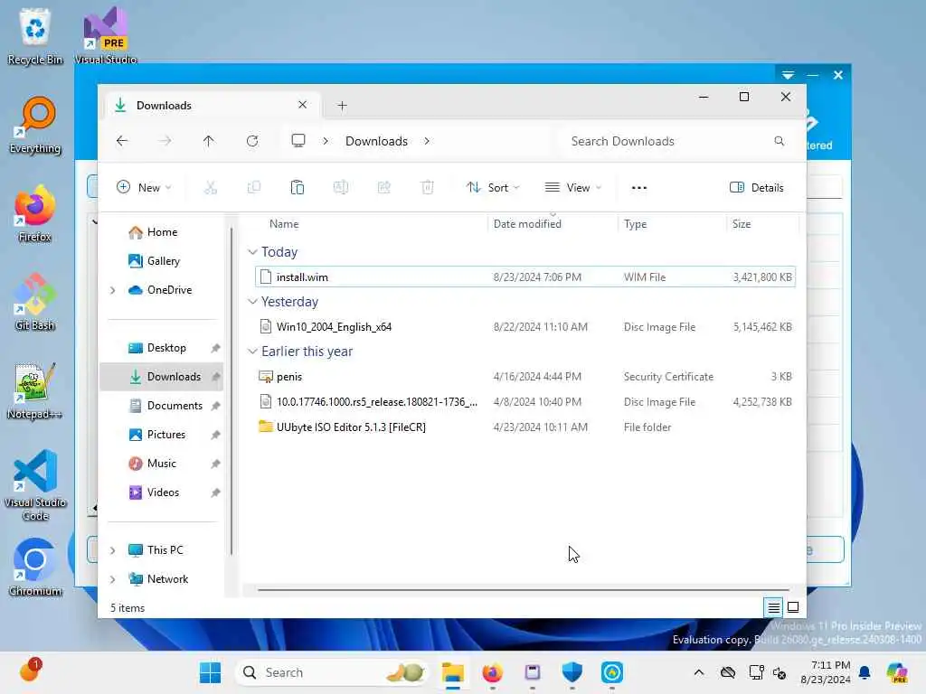This screenshot has width=926, height=694.
Task: Click Downloads in the address breadcrumb
Action: [377, 141]
